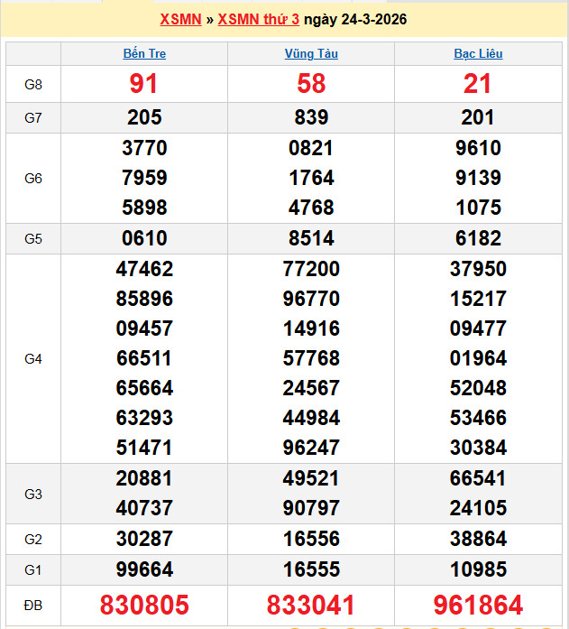Select G1 number 99664 for Bến Tre
The height and width of the screenshot is (629, 569).
(x=144, y=569)
